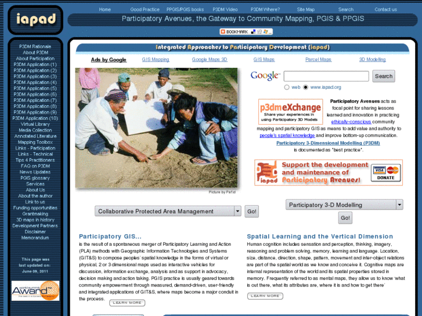Open P3DM Video menu item

tap(225, 9)
